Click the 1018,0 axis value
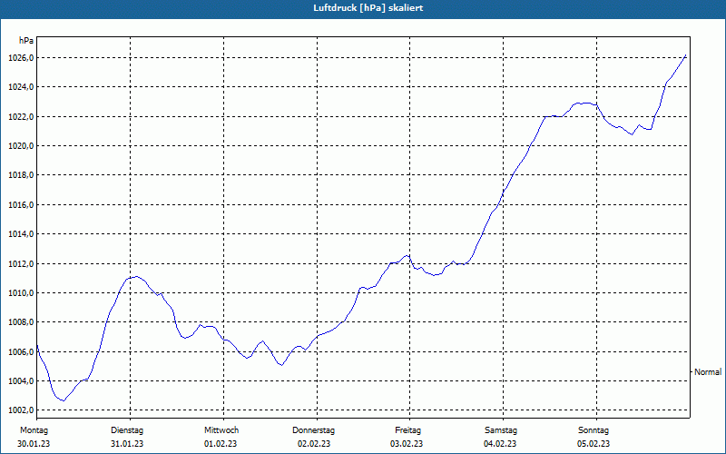The height and width of the screenshot is (454, 726). pos(20,175)
